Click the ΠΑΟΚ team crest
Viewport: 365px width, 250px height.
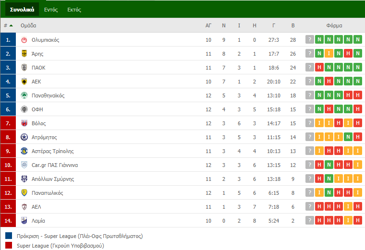(x=24, y=68)
